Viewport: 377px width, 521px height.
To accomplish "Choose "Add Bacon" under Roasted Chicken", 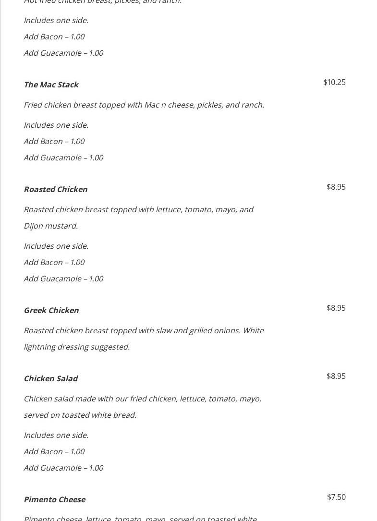I will [54, 262].
